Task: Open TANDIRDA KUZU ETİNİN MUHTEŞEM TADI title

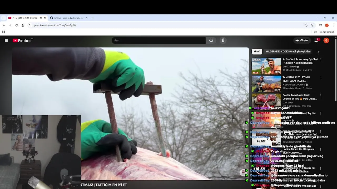Action: (296, 79)
